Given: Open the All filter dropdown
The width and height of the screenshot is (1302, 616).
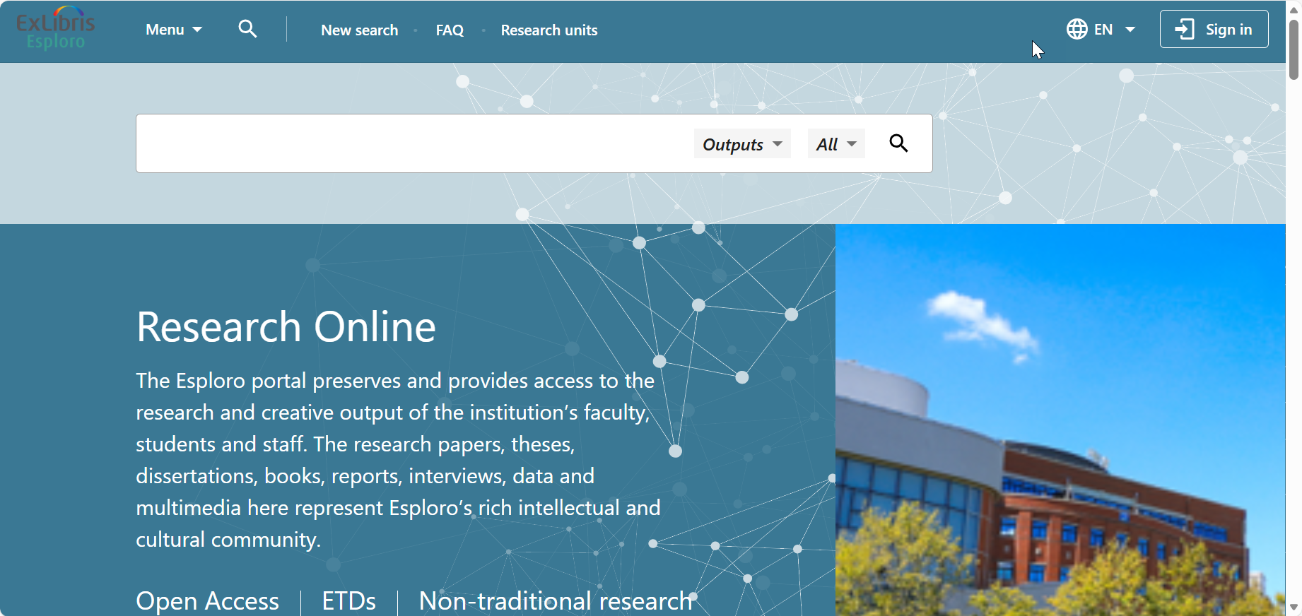Looking at the screenshot, I should coord(835,144).
